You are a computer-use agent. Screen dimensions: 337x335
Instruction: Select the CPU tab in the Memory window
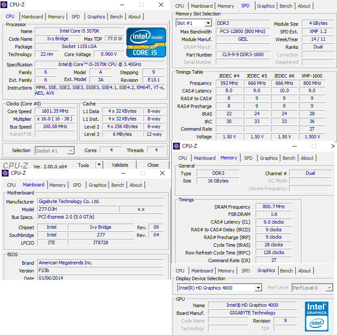(182, 158)
